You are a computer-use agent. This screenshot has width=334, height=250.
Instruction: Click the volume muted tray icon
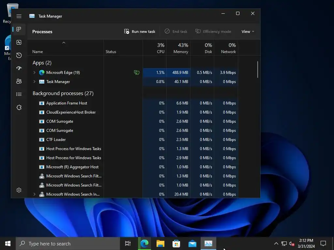(292, 243)
